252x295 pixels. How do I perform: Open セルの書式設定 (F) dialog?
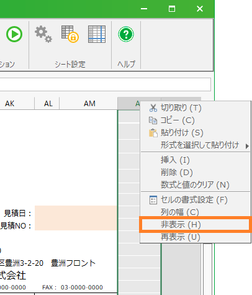coord(196,200)
